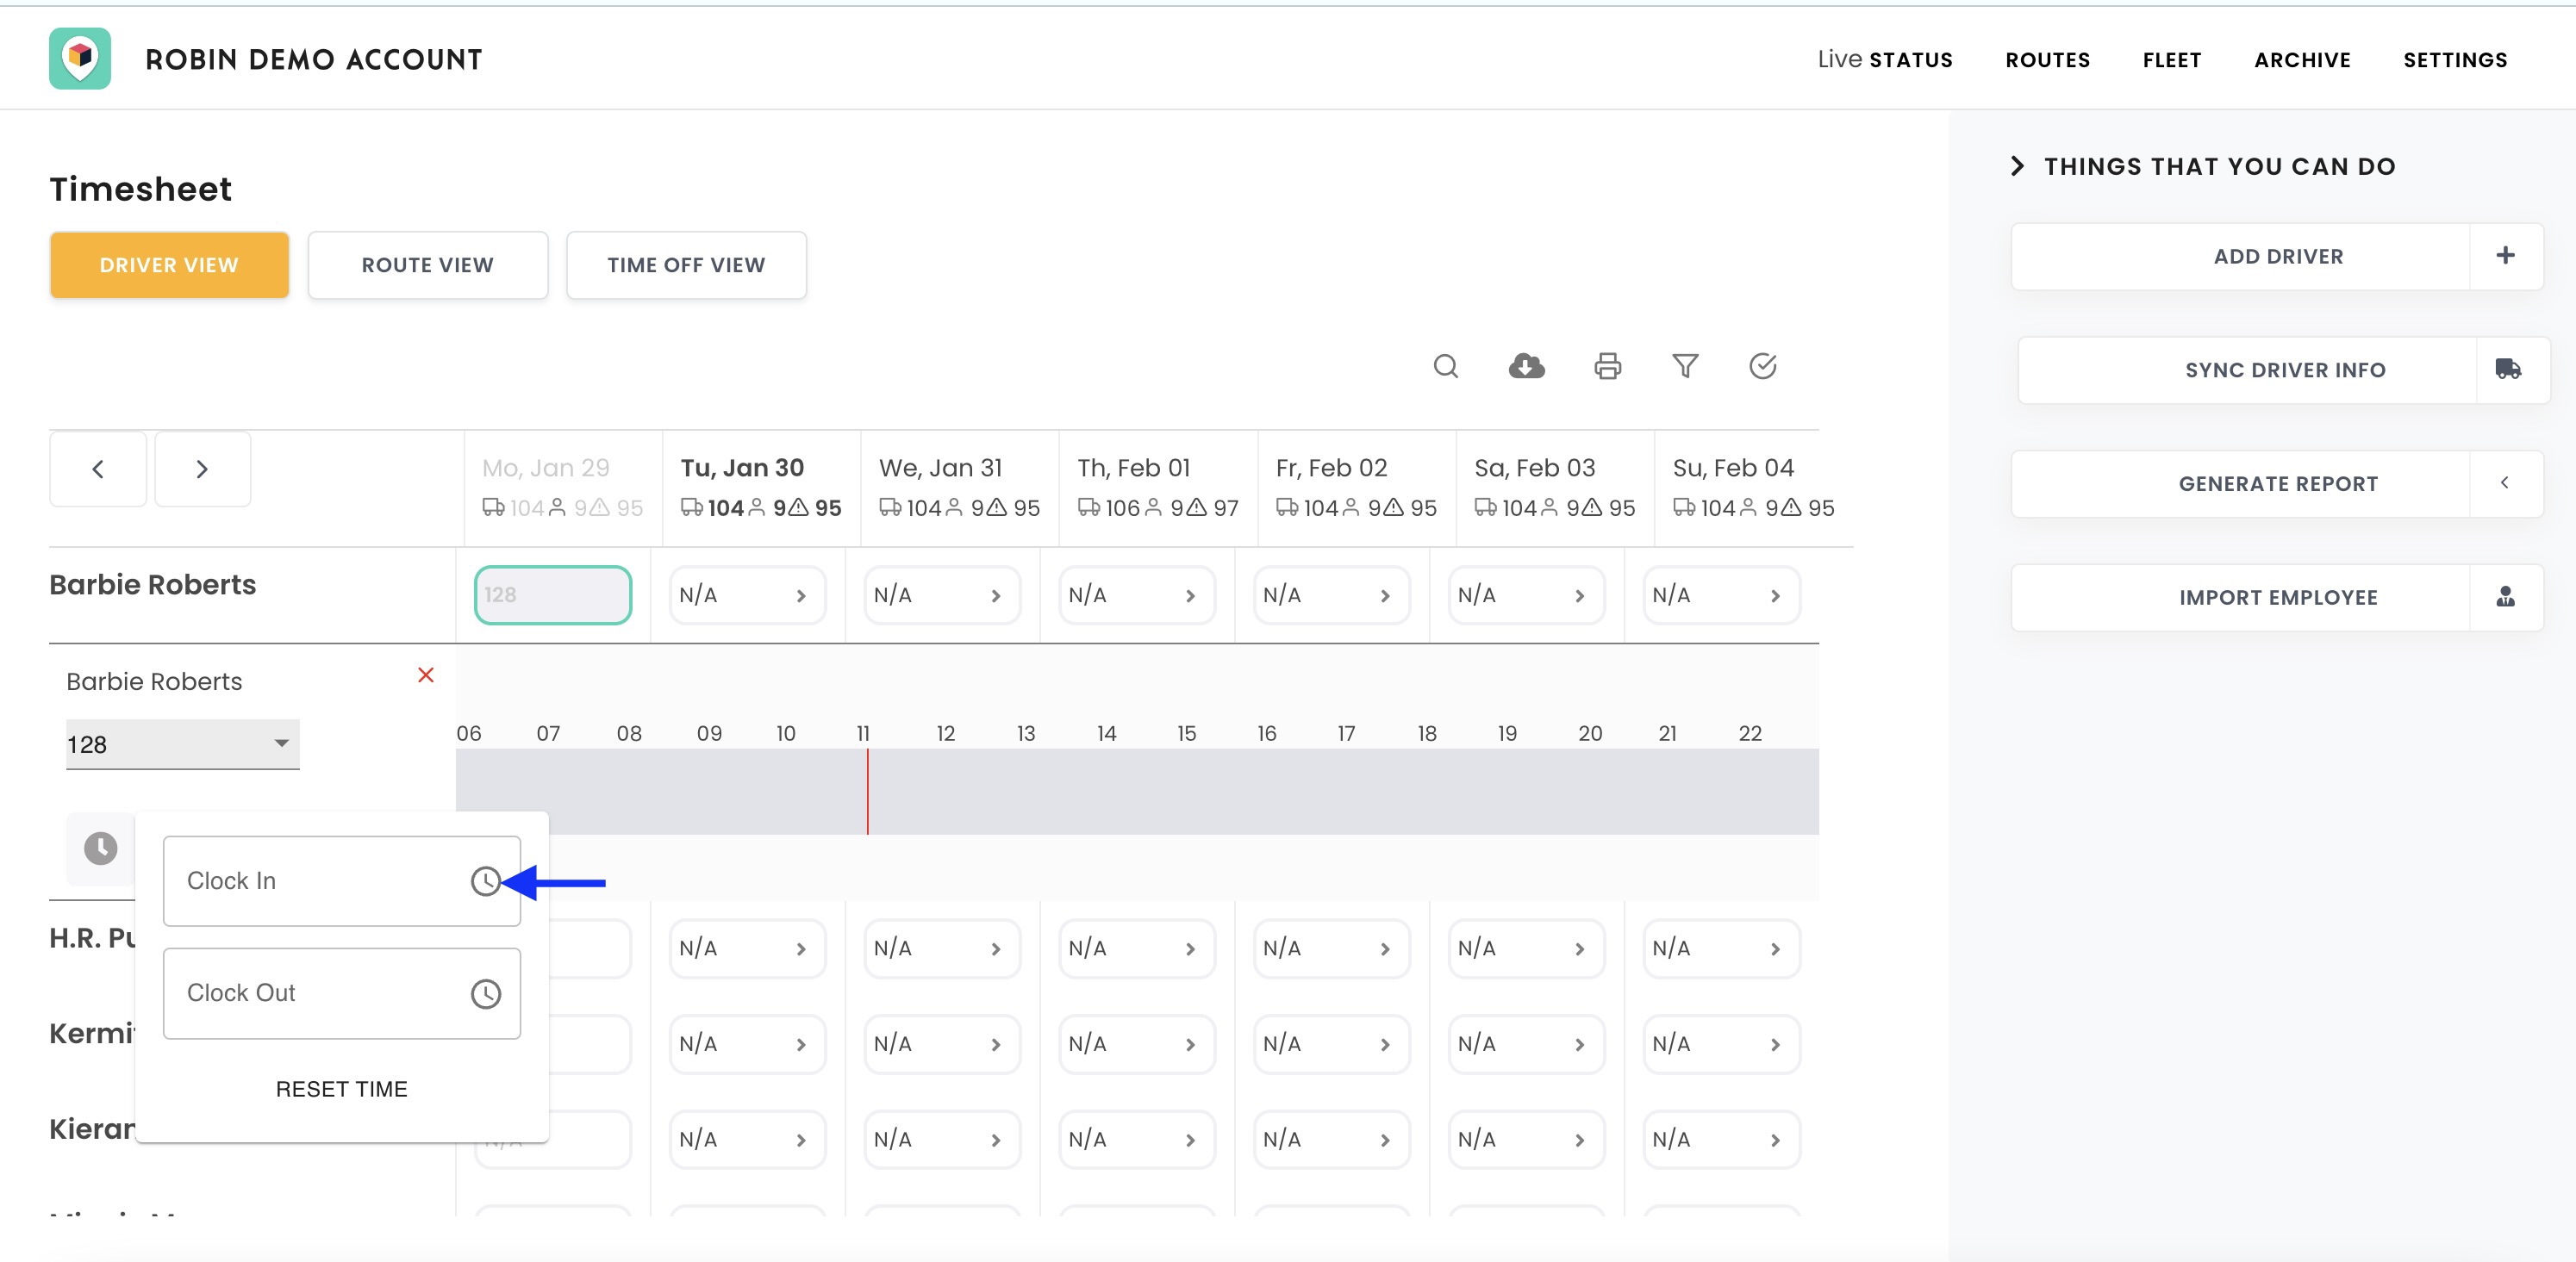Open the clock picker in the Clock Out field

[486, 993]
